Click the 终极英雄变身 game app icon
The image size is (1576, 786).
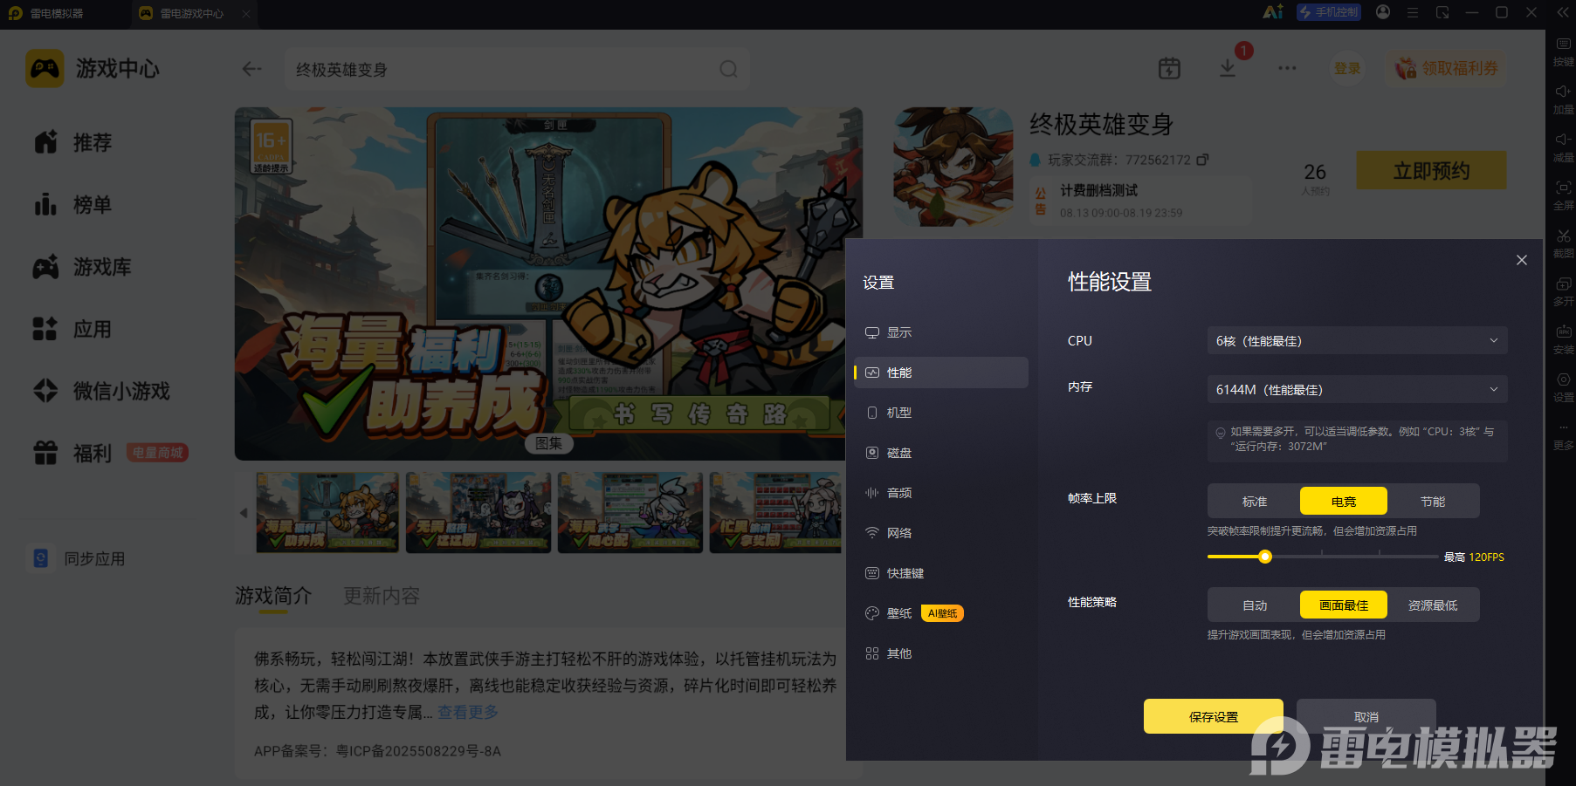tap(953, 167)
